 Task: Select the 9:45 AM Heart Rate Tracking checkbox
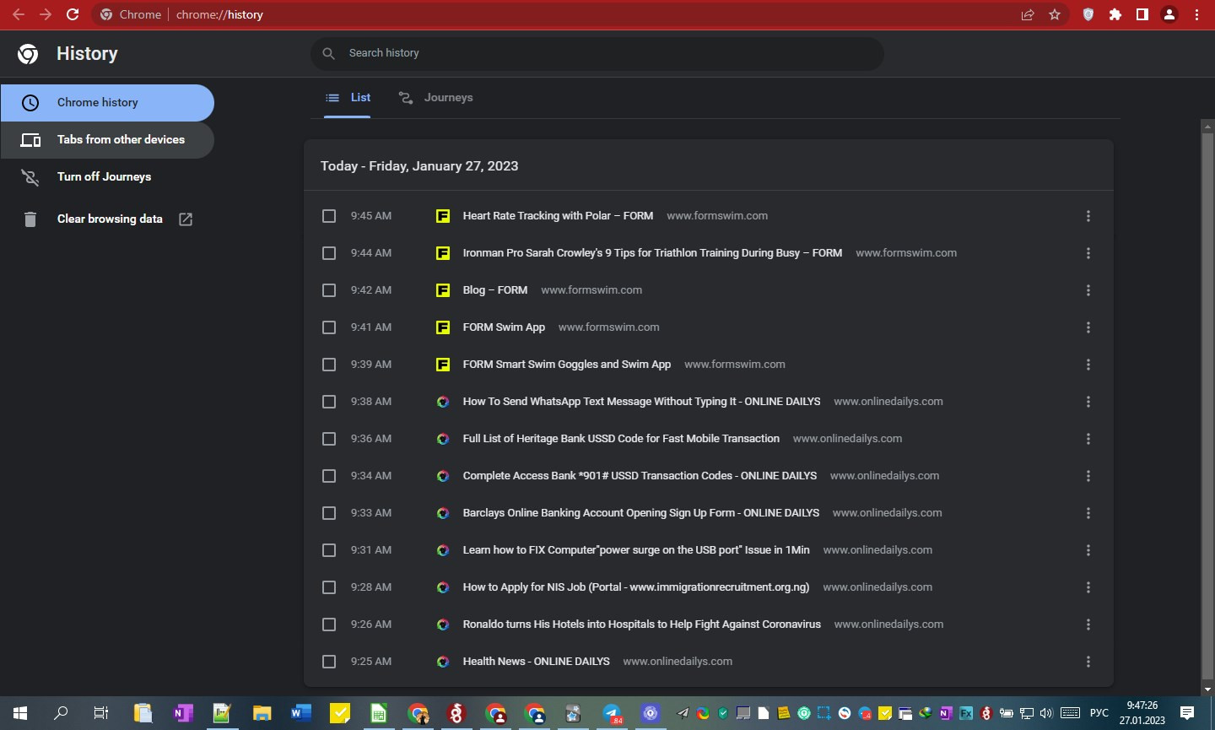coord(329,216)
